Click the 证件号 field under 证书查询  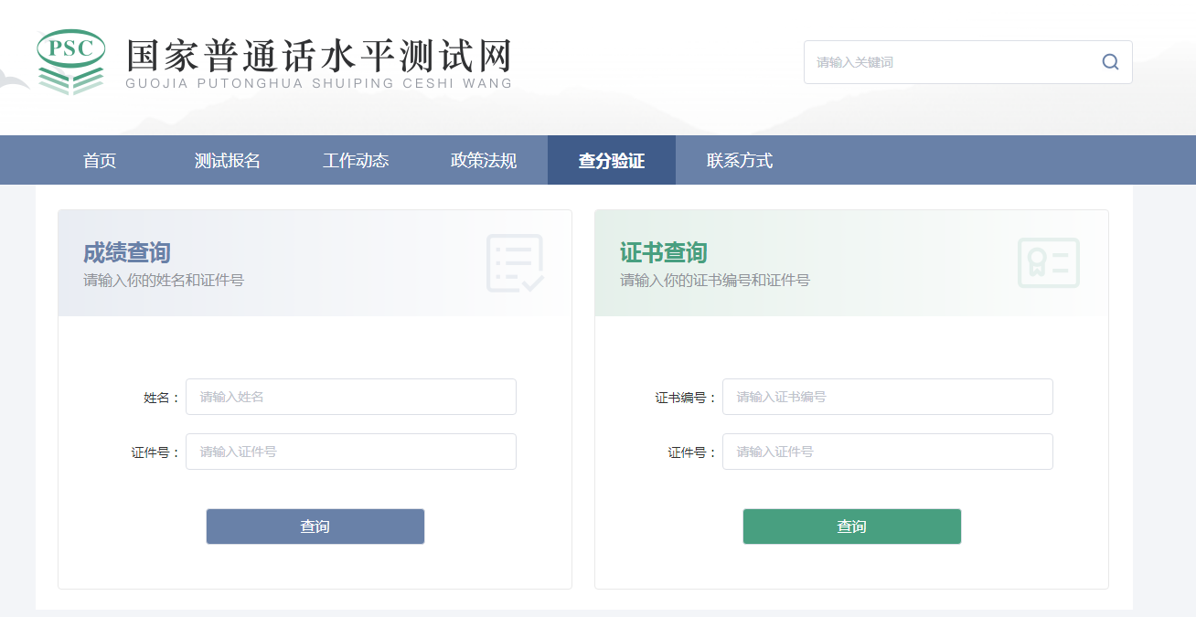coord(887,452)
